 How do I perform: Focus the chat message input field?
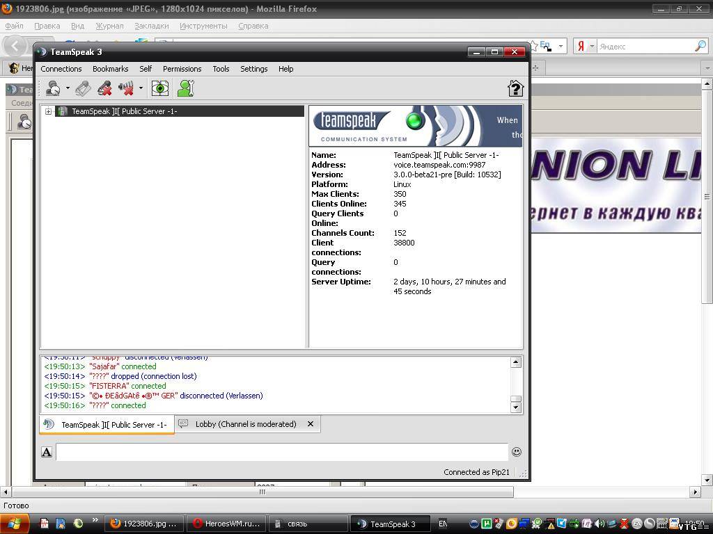click(x=282, y=452)
